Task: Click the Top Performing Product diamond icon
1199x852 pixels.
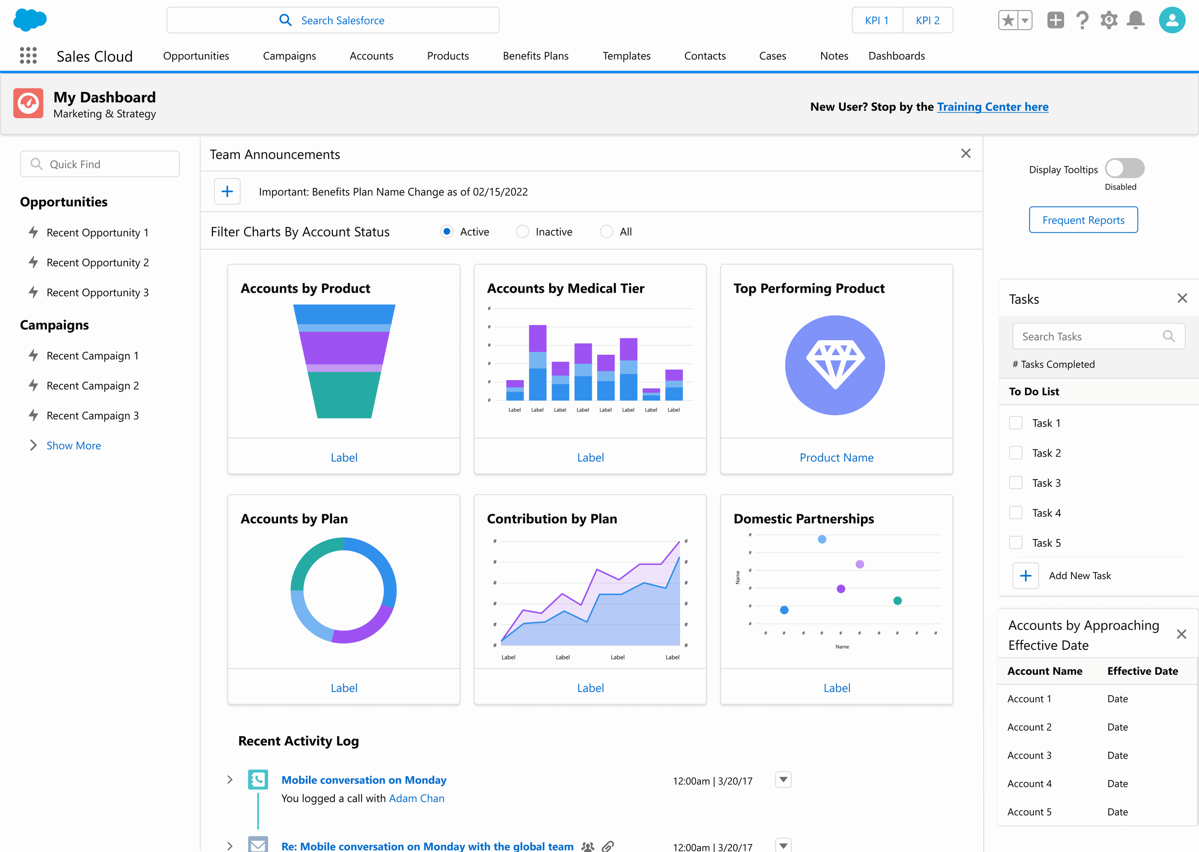Action: click(835, 365)
